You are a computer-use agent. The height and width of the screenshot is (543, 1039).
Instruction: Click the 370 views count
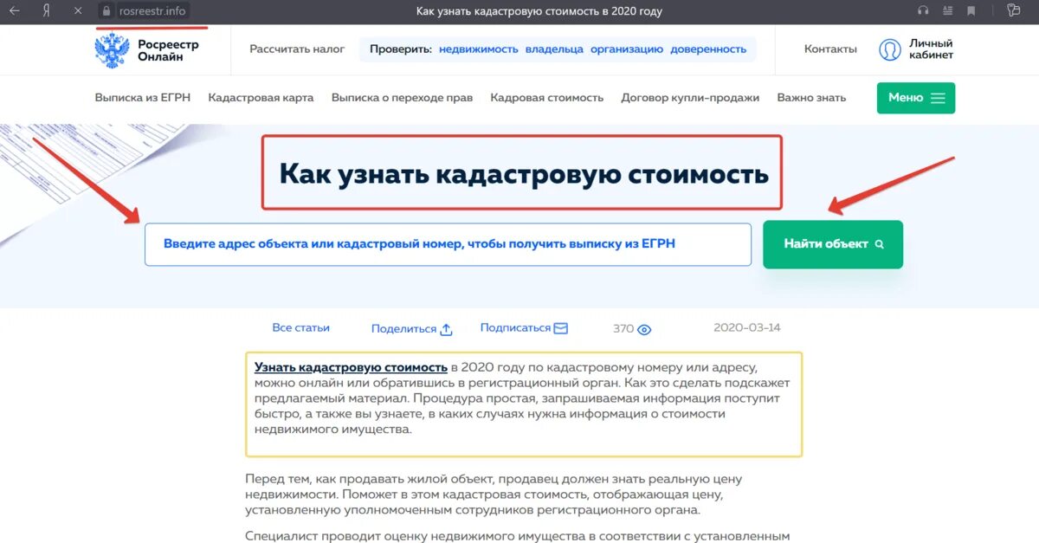click(623, 329)
